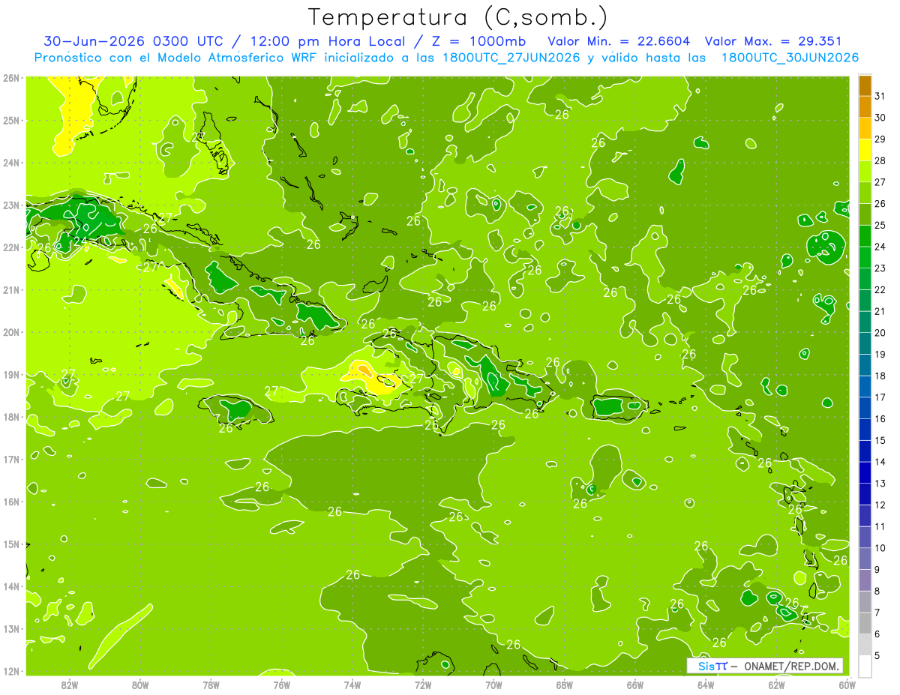
Task: Click the legend value 13
Action: point(880,483)
